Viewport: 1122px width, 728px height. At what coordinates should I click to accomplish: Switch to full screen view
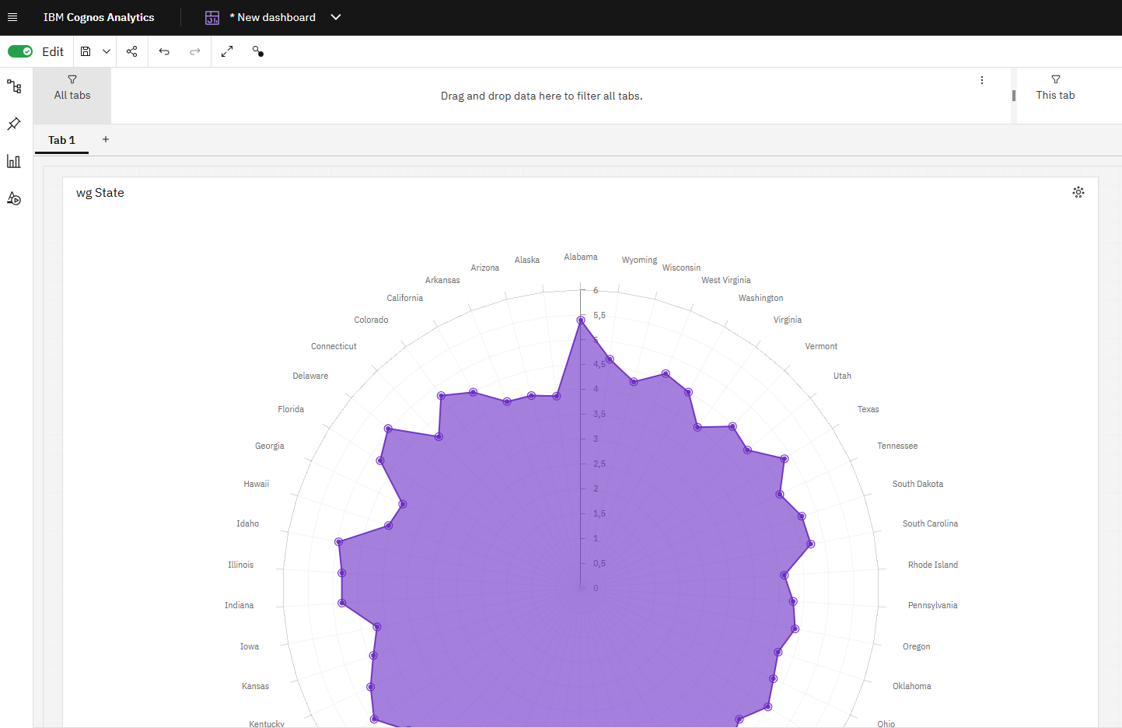coord(227,51)
